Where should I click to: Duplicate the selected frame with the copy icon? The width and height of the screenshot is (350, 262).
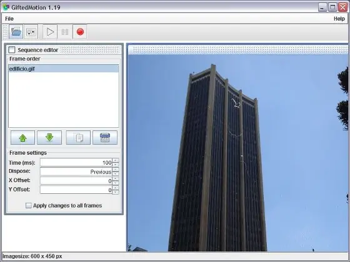pyautogui.click(x=78, y=138)
